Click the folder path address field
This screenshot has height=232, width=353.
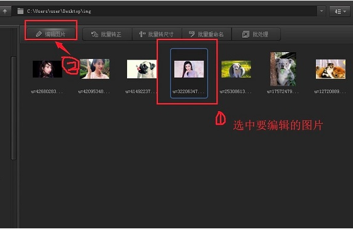[166, 11]
